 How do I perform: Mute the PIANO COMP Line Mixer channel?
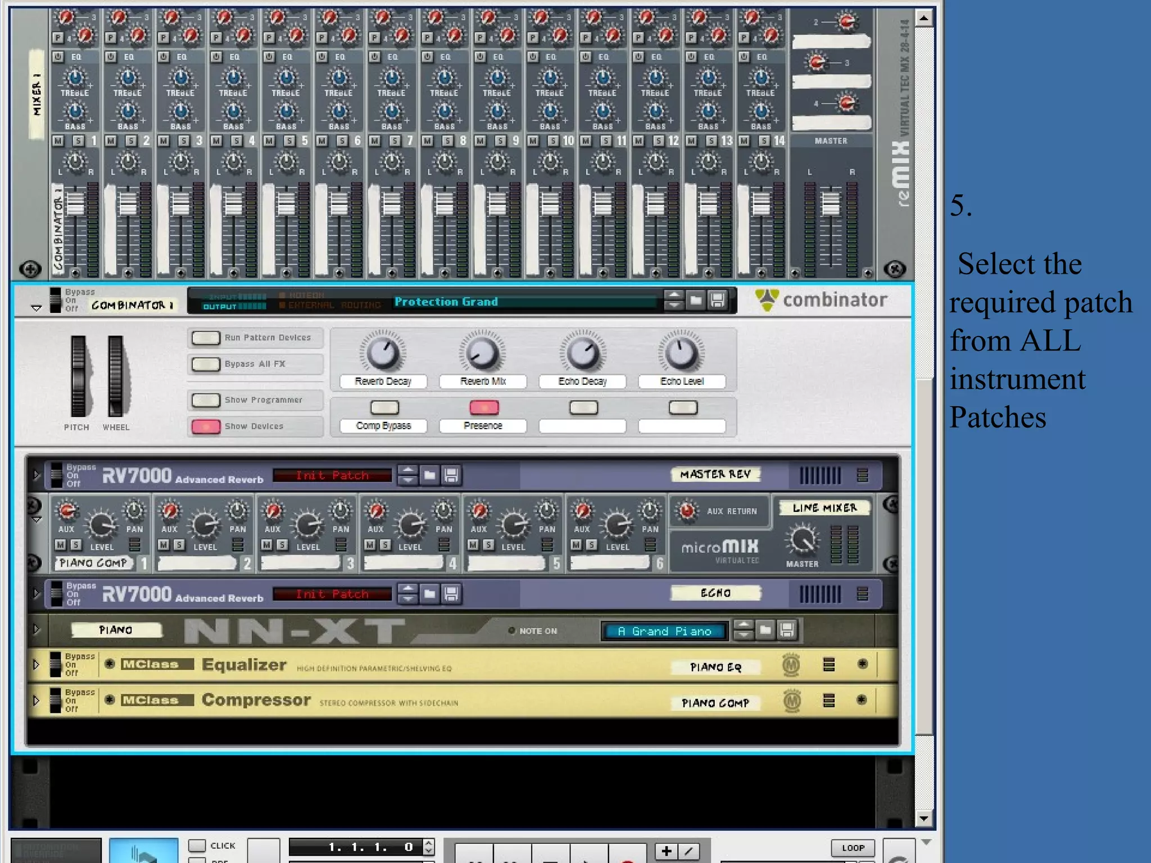click(x=61, y=544)
